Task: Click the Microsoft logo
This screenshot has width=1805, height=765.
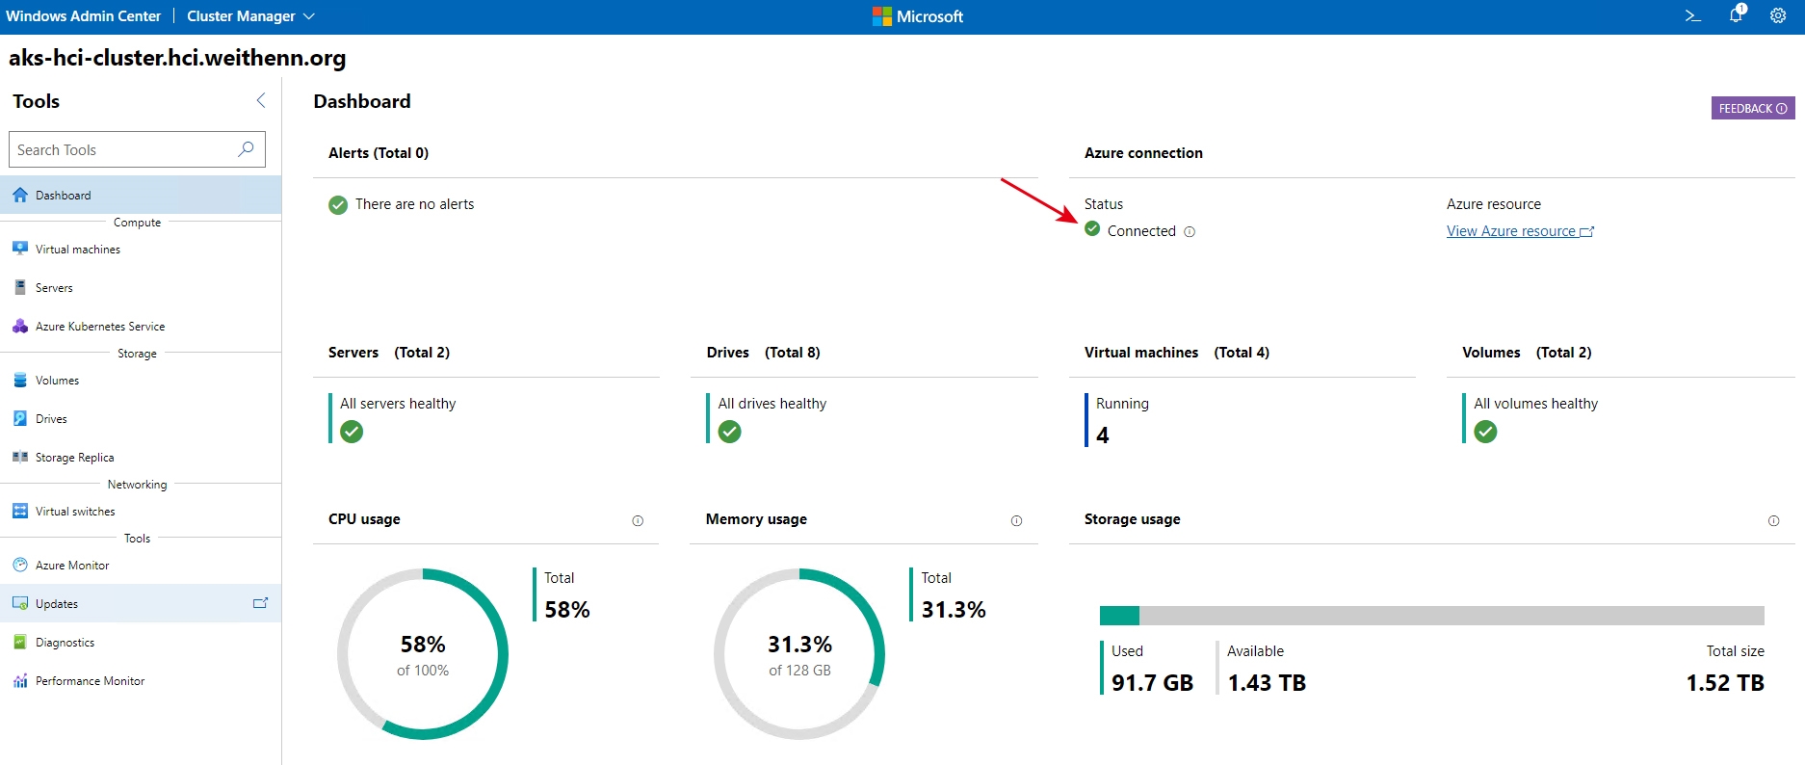Action: click(x=917, y=16)
